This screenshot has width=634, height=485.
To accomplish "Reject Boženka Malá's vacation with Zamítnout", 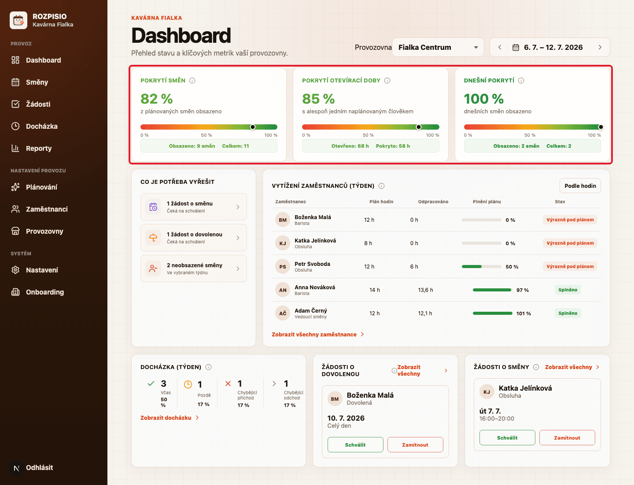I will [415, 445].
